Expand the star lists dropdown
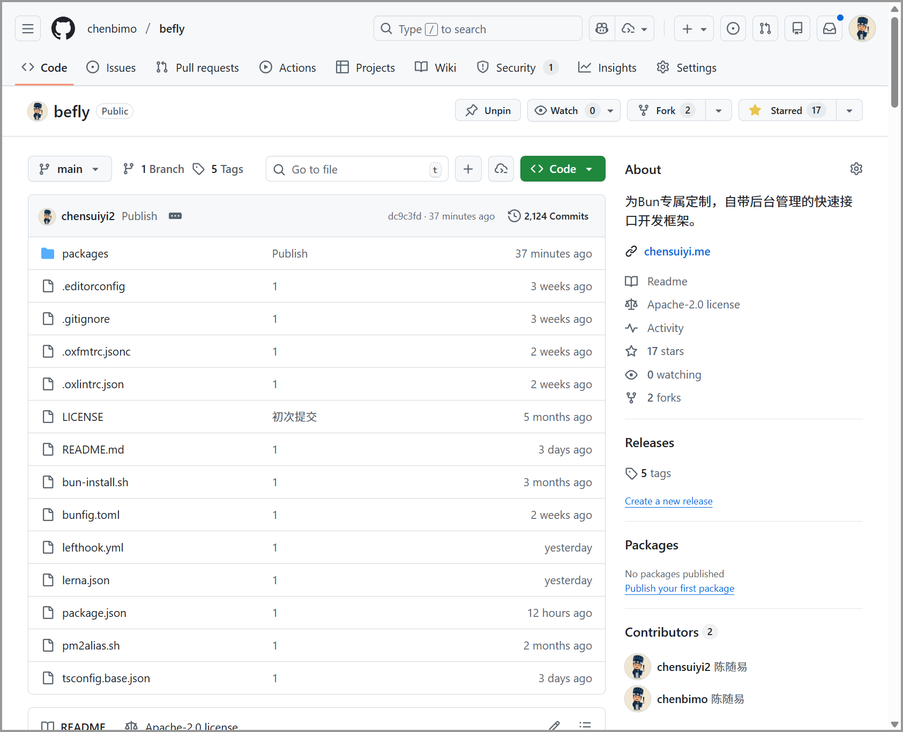The height and width of the screenshot is (732, 903). click(x=849, y=111)
